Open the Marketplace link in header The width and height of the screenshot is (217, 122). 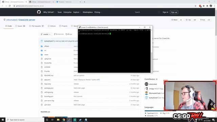tap(88, 12)
